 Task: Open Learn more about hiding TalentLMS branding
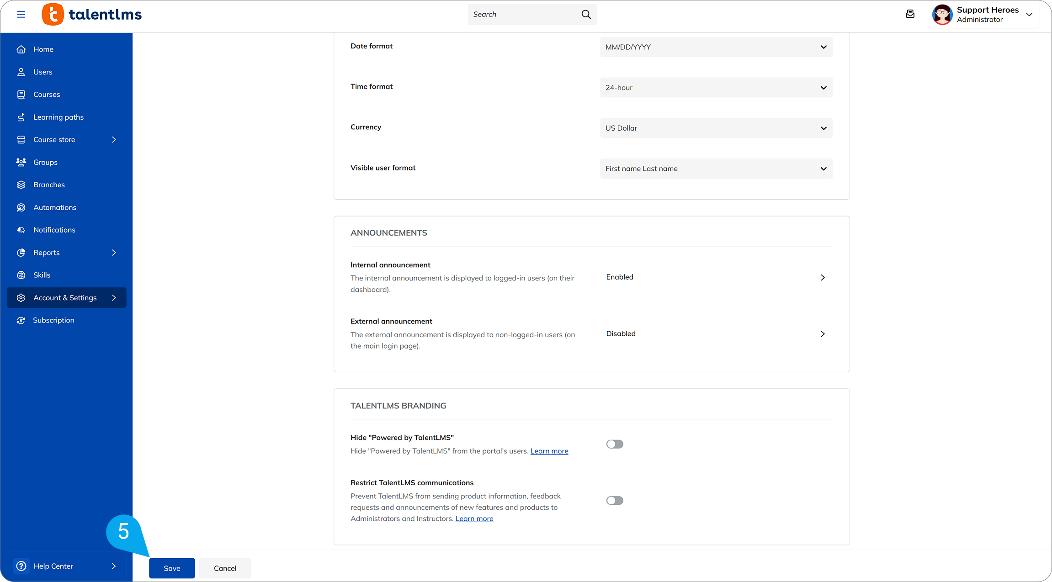[549, 451]
